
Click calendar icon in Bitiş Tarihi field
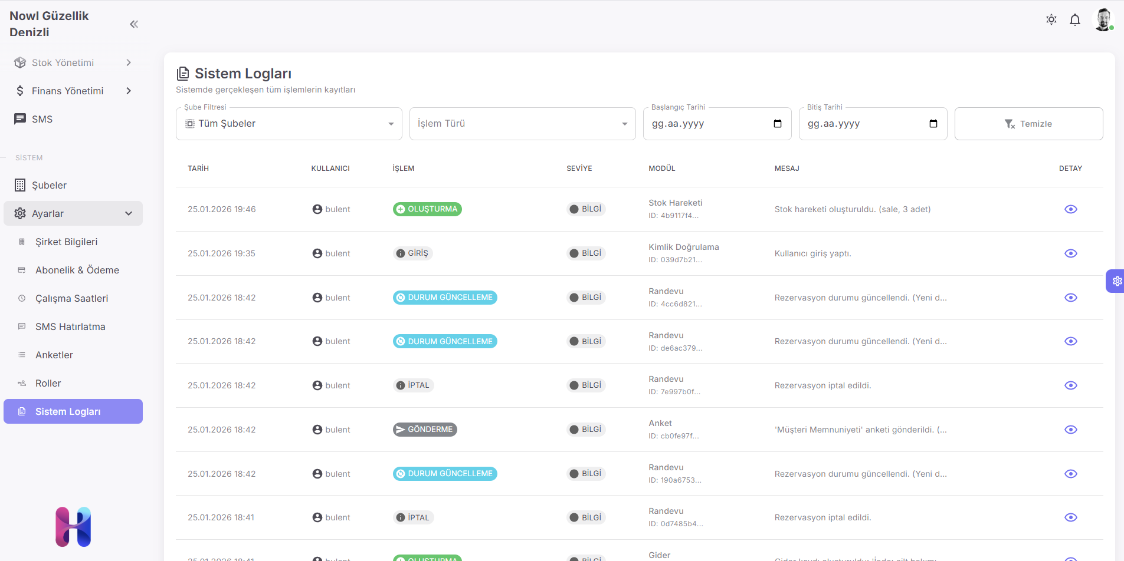[933, 124]
